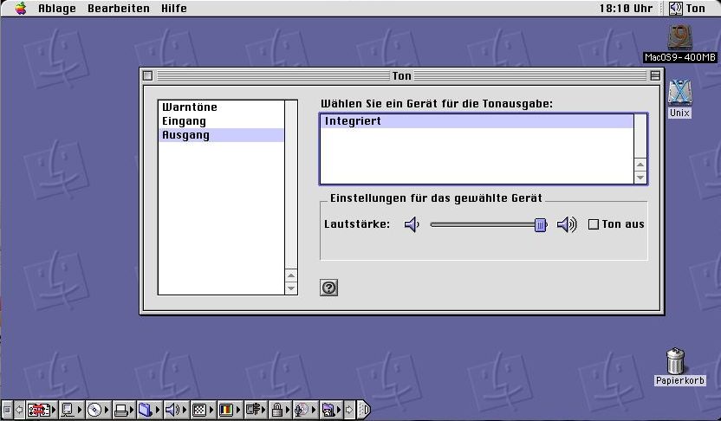Screen dimensions: 721x421
Task: Open the control strip module after color depth
Action: click(x=255, y=410)
